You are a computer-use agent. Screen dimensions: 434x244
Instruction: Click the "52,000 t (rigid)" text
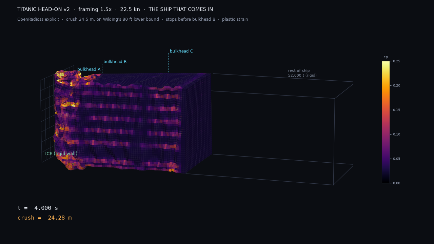point(302,76)
